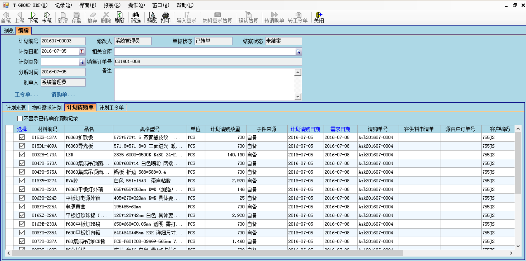Image resolution: width=526 pixels, height=261 pixels.
Task: Click into the 备注 remarks text area
Action: [x=205, y=84]
